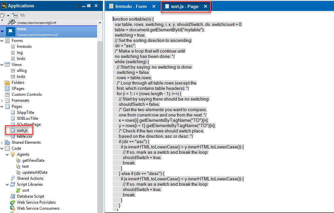Screen dimensions: 334x213
Task: Click the Web Service Consumers icon
Action: [13, 208]
